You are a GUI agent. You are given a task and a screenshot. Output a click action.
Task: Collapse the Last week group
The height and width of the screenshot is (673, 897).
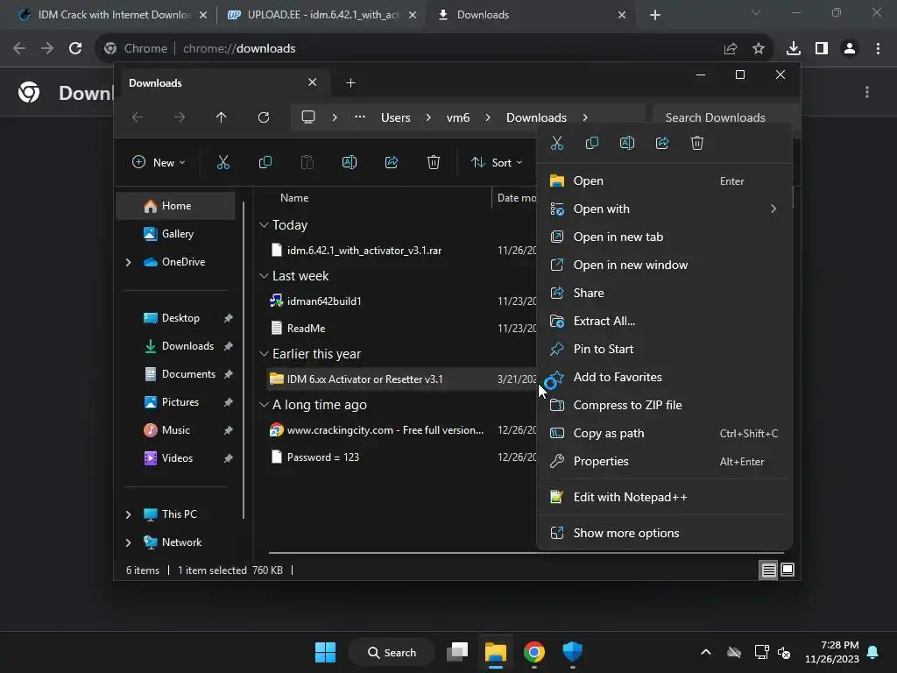[264, 276]
